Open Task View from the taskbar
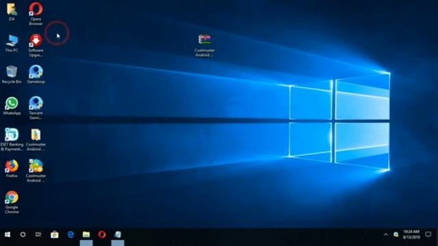The image size is (438, 246). pos(38,234)
